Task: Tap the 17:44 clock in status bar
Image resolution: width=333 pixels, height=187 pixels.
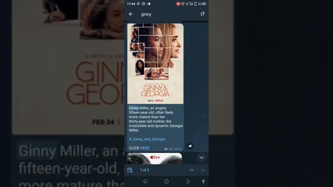Action: (x=131, y=4)
